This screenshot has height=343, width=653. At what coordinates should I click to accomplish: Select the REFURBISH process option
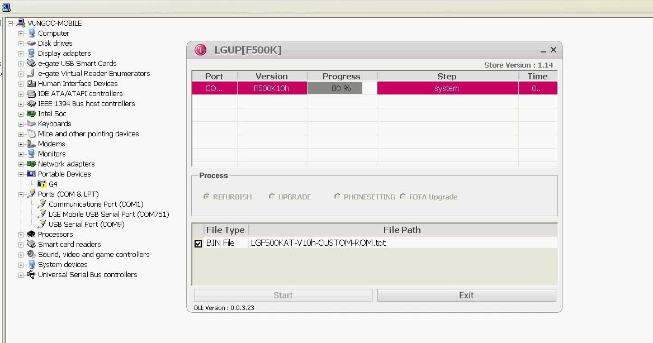coord(206,197)
